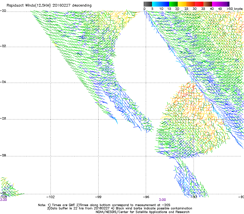The width and height of the screenshot is (244, 214).
Task: Click the -20 latitude axis label
Action: [x=3, y=11]
